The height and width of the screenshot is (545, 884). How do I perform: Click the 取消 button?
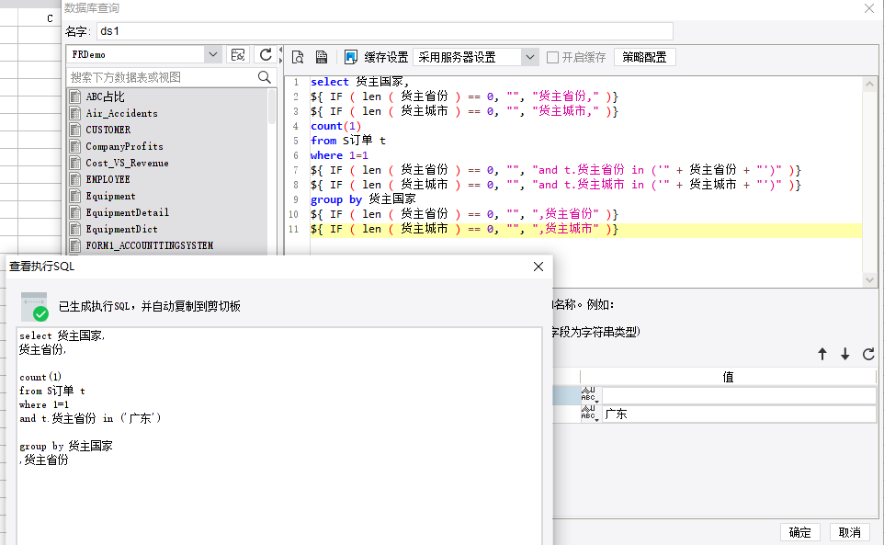[x=850, y=533]
